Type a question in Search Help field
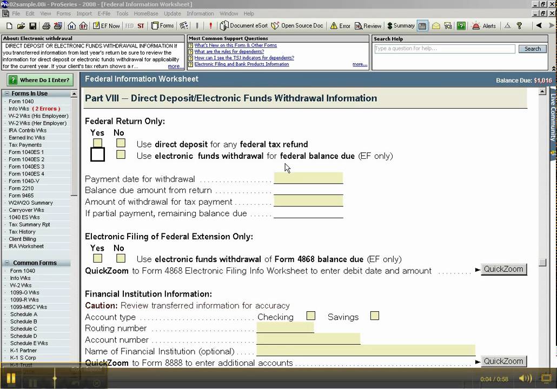Viewport: 557px width, 389px height. (445, 49)
